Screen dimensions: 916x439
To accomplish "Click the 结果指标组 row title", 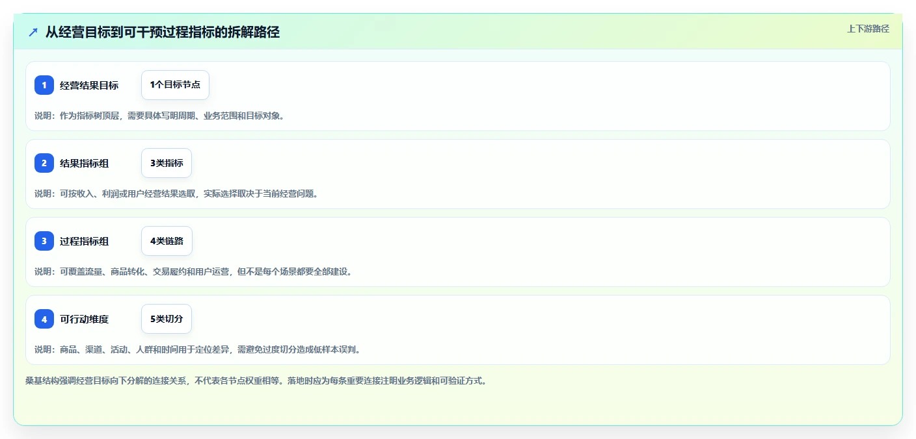I will 85,163.
